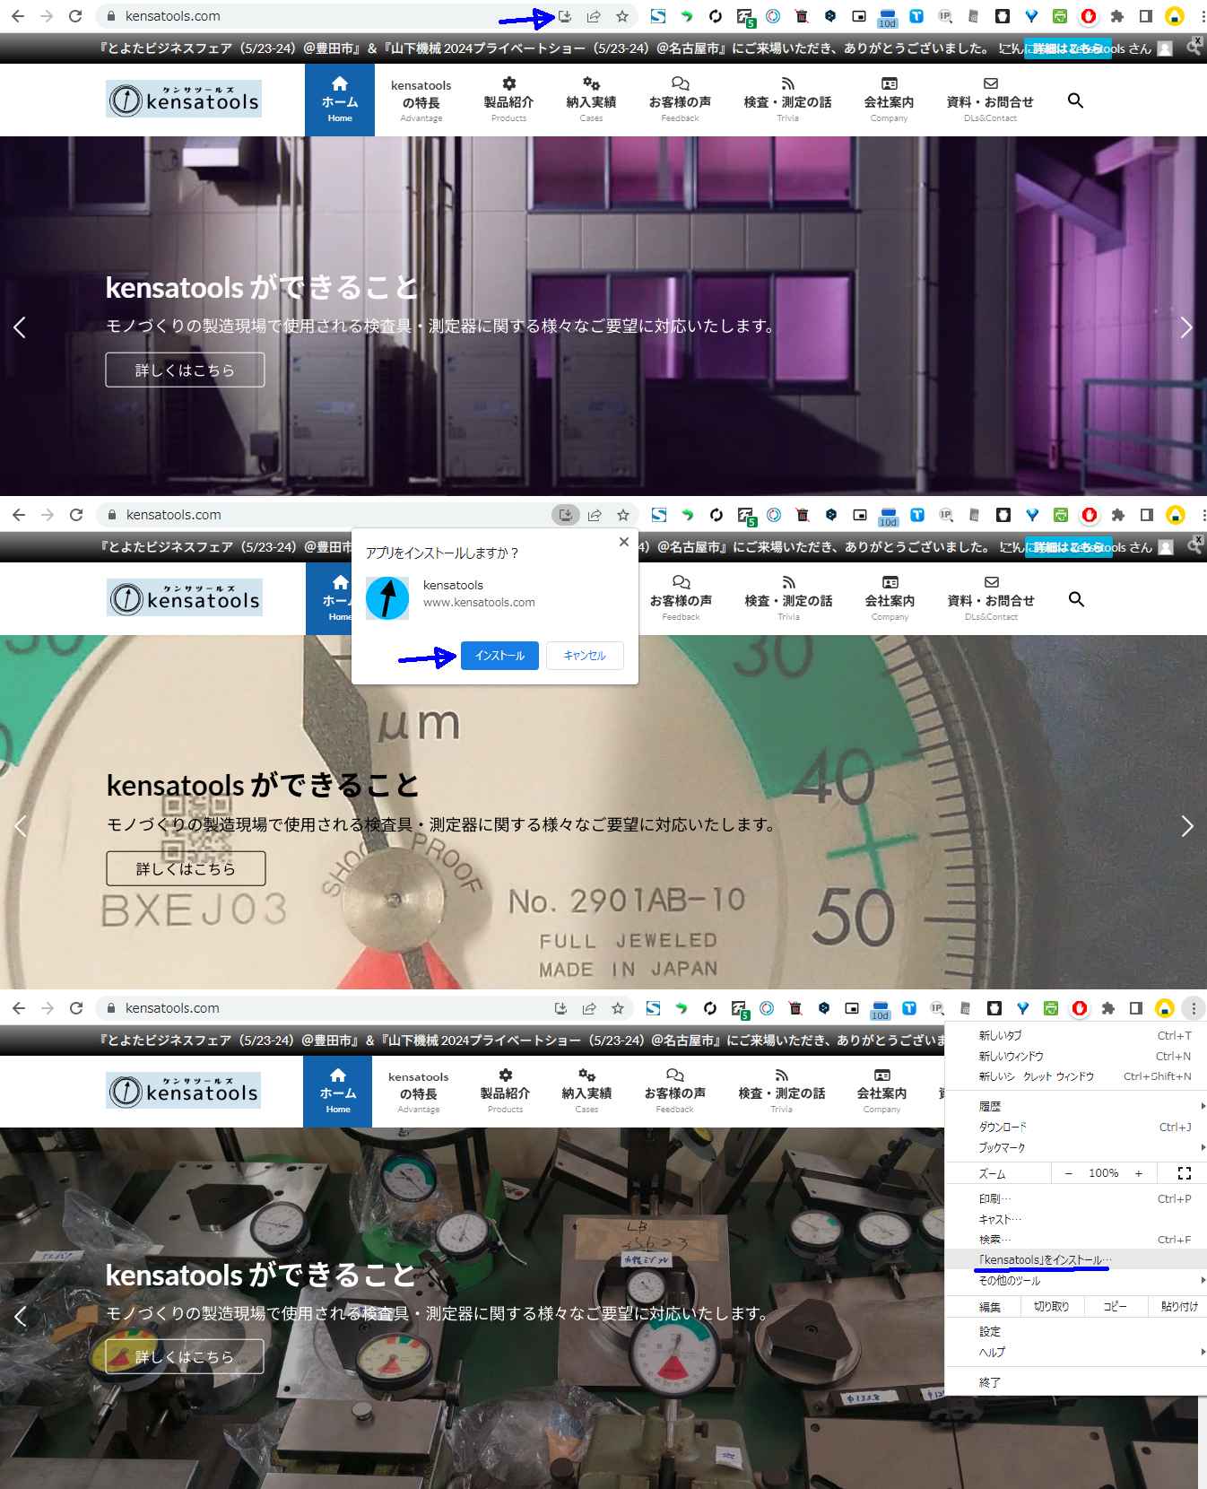Decrease zoom with the minus button
This screenshot has width=1207, height=1489.
coord(1068,1173)
